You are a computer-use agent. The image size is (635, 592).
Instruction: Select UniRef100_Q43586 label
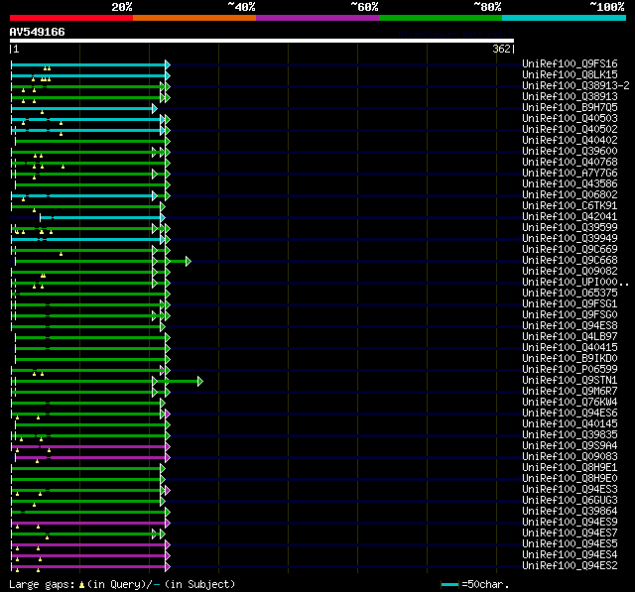570,183
